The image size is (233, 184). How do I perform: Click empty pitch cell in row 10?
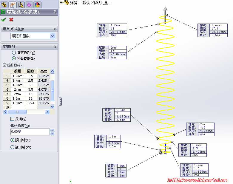point(17,107)
